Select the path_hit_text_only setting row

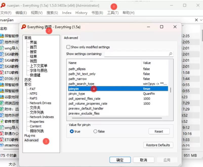118,74
